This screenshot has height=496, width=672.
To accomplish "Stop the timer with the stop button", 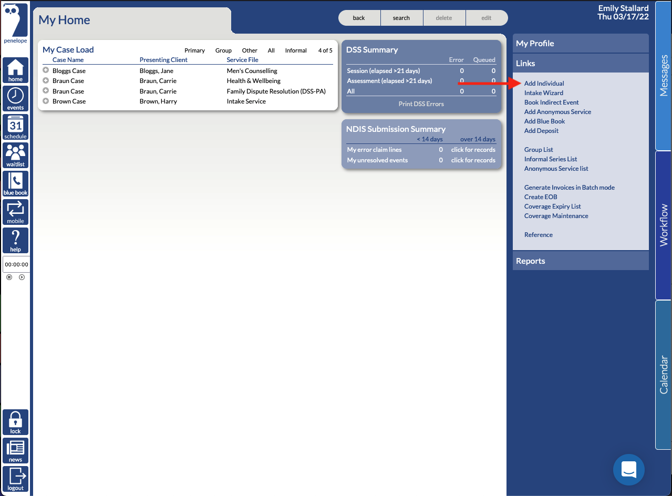I will [9, 277].
